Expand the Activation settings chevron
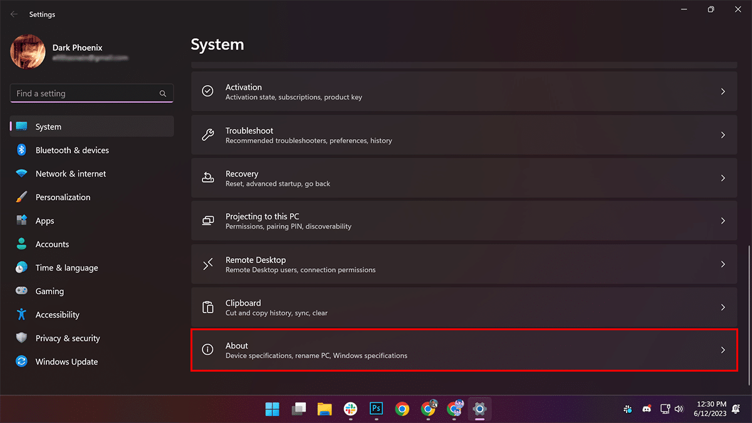Image resolution: width=752 pixels, height=423 pixels. click(x=723, y=91)
